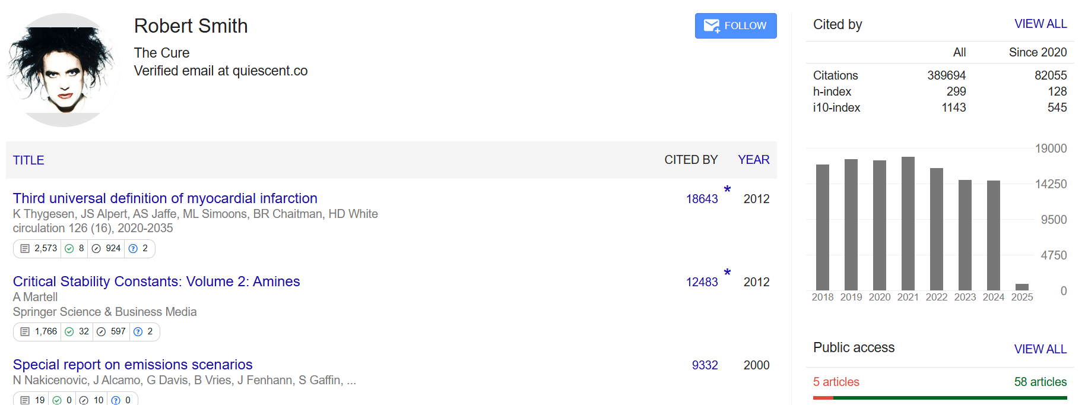Click the 12483 cited-by count

pyautogui.click(x=702, y=282)
